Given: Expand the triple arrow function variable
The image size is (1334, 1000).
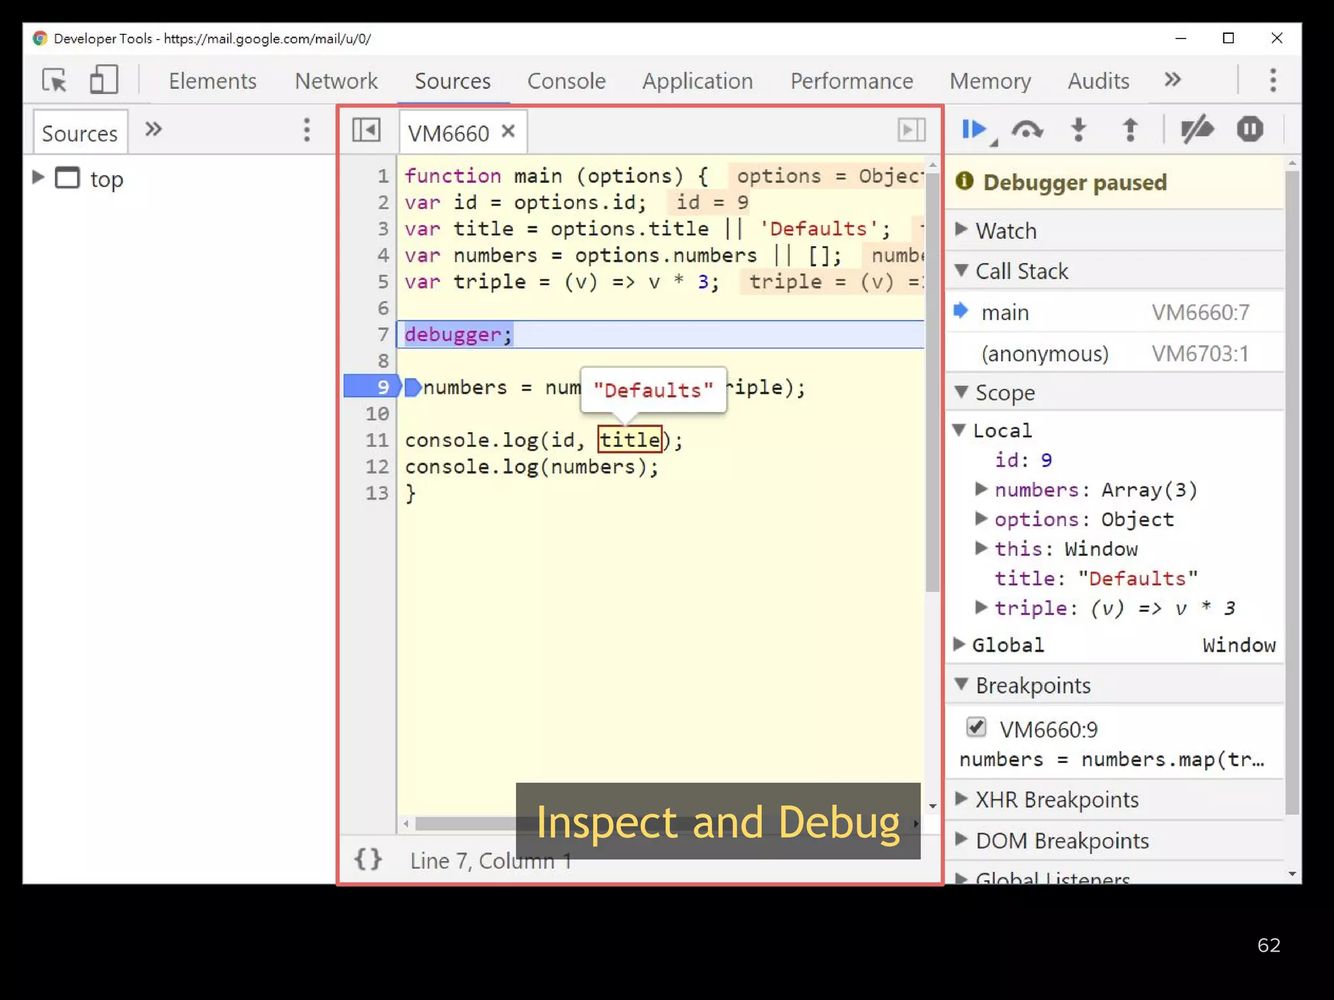Looking at the screenshot, I should (x=981, y=607).
